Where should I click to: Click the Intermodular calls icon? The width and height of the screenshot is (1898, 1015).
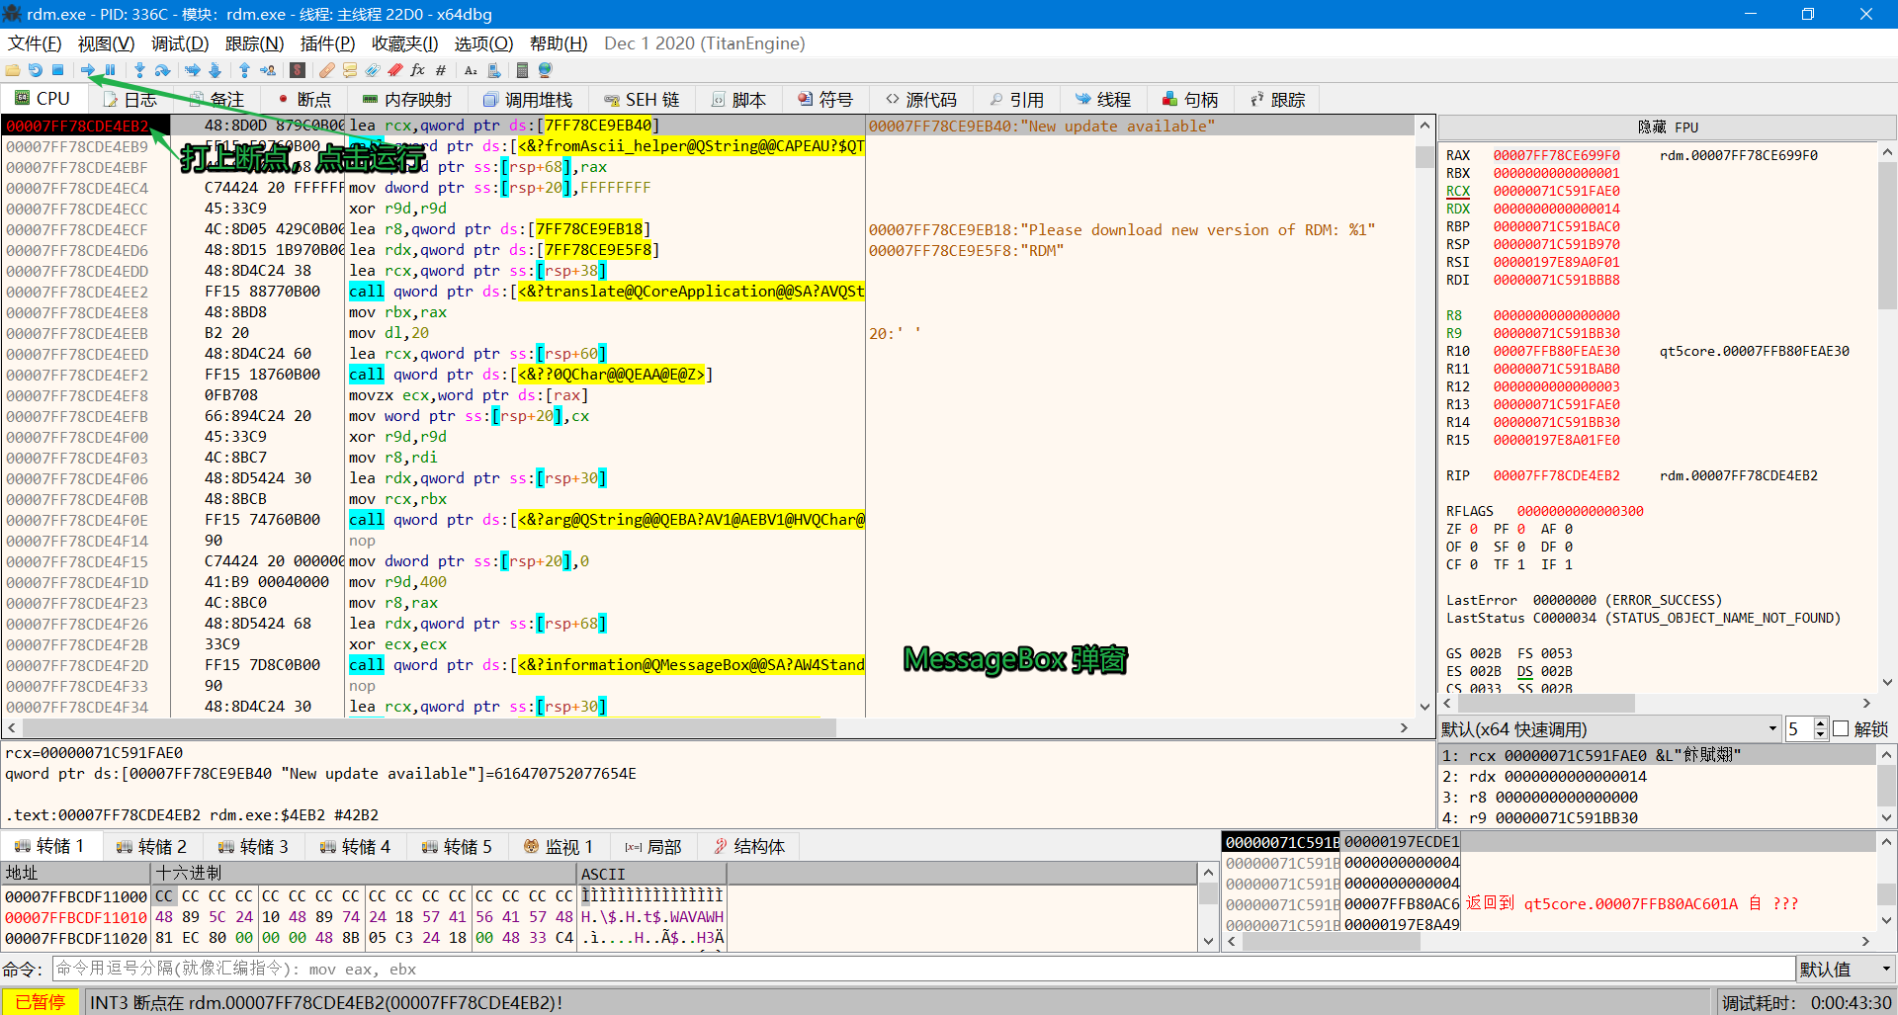(x=494, y=70)
